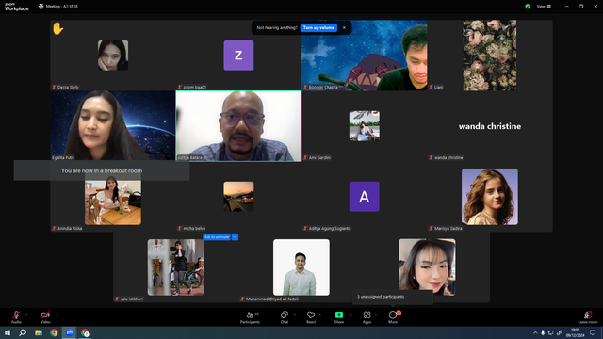Screen dimensions: 603x339
Task: Click the 'You are now in a breakout room' notice
Action: [x=102, y=170]
